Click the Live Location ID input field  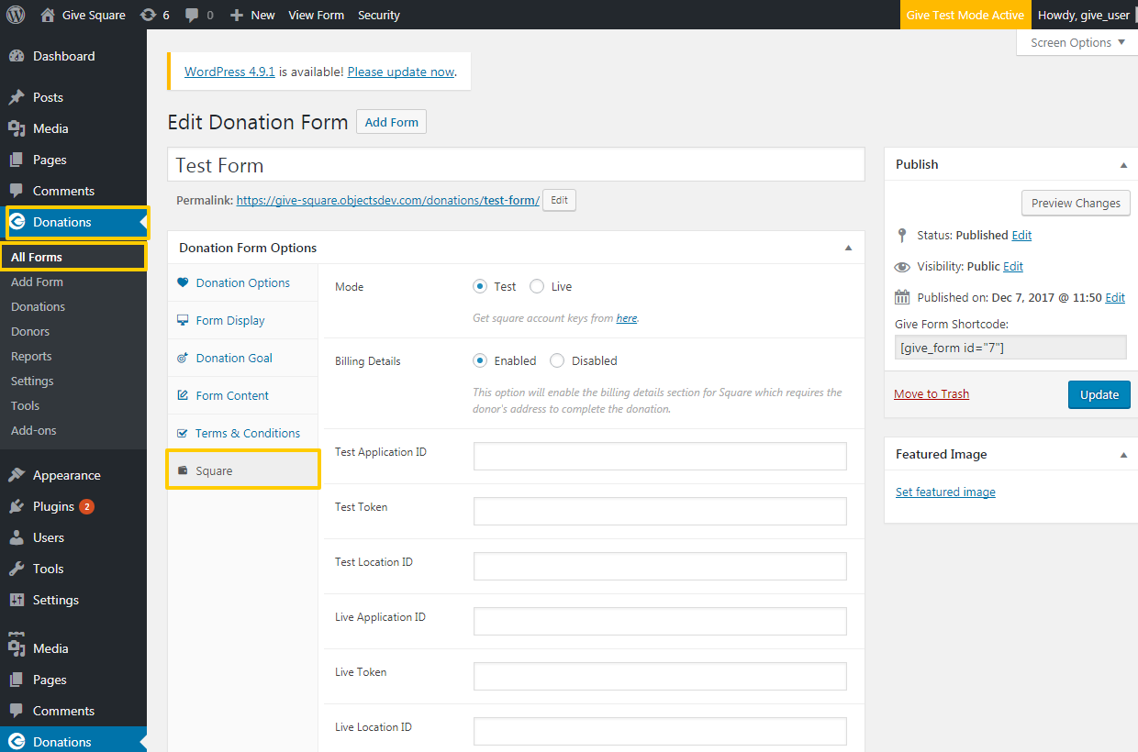[660, 731]
